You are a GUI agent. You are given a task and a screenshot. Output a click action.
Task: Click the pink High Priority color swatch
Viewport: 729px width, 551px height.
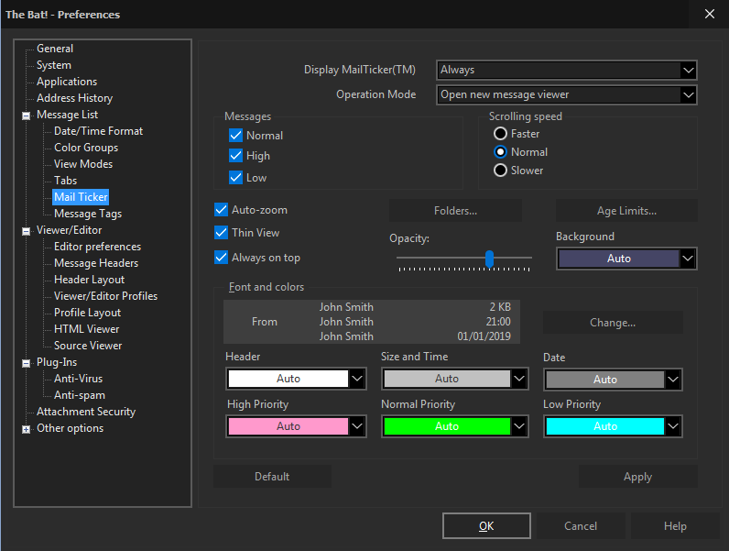point(288,425)
